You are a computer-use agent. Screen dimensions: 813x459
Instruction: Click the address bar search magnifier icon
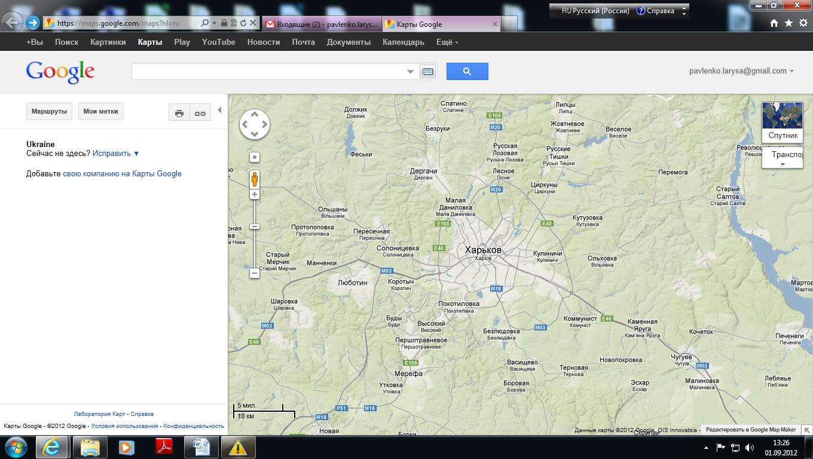205,23
